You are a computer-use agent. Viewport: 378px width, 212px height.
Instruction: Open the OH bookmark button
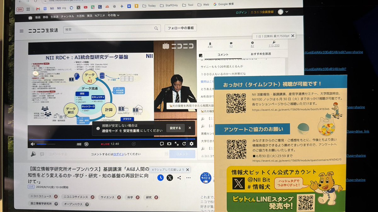20,9
